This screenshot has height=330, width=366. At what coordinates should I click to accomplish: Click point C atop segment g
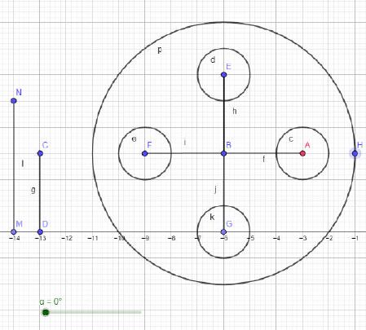click(40, 153)
